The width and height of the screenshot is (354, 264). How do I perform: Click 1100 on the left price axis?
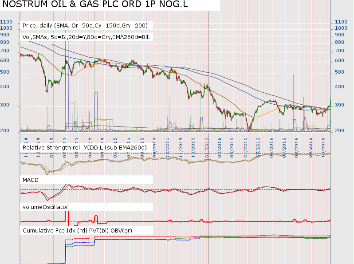[6, 22]
